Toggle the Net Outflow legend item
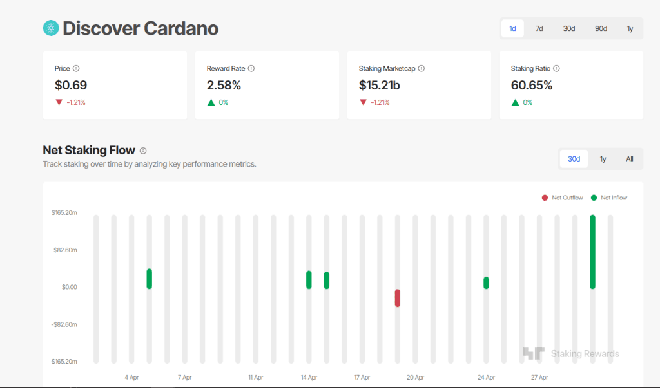The height and width of the screenshot is (388, 660). [562, 198]
